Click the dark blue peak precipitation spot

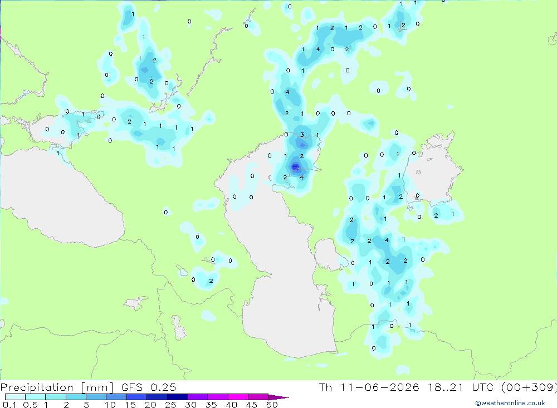click(295, 166)
